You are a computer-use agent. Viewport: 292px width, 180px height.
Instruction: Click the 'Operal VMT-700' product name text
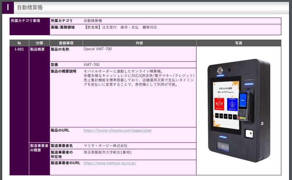pos(97,49)
